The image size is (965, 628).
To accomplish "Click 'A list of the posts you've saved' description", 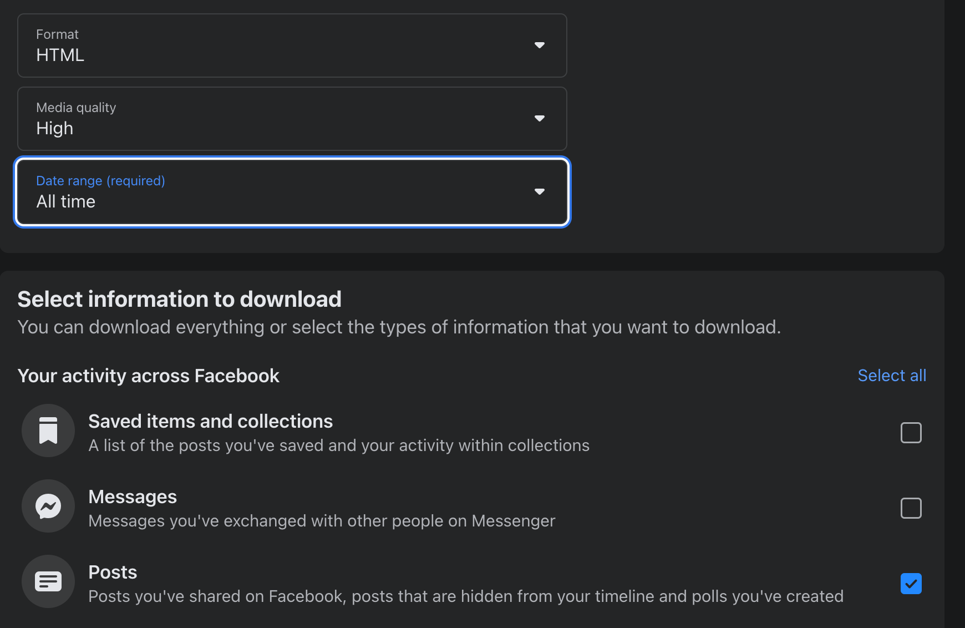I will [x=339, y=445].
